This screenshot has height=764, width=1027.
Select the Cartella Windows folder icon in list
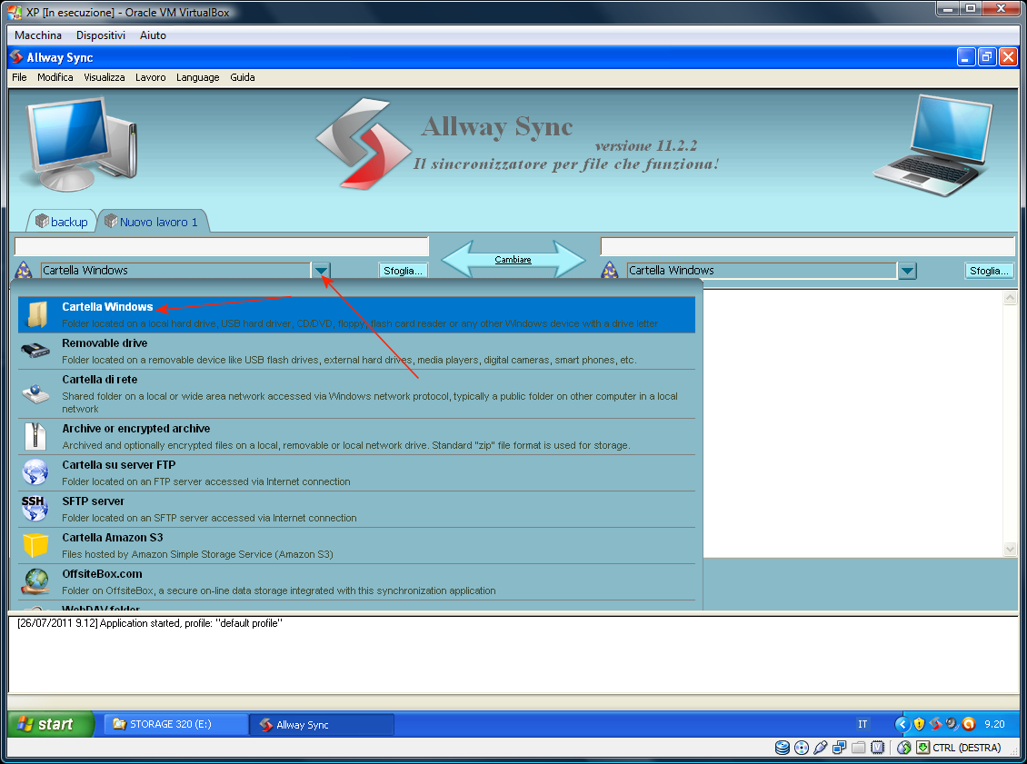(36, 315)
